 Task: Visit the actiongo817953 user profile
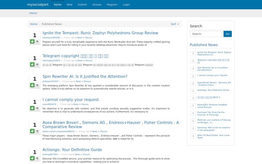pos(50,155)
